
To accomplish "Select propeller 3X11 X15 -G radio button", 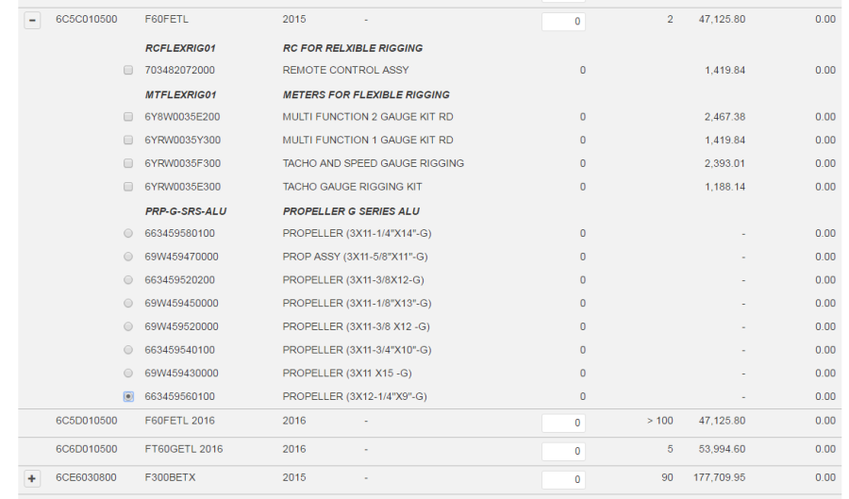I will 128,373.
